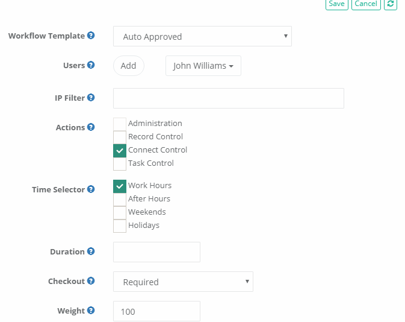Expand the John Williams user dropdown
The image size is (405, 322).
[x=203, y=66]
